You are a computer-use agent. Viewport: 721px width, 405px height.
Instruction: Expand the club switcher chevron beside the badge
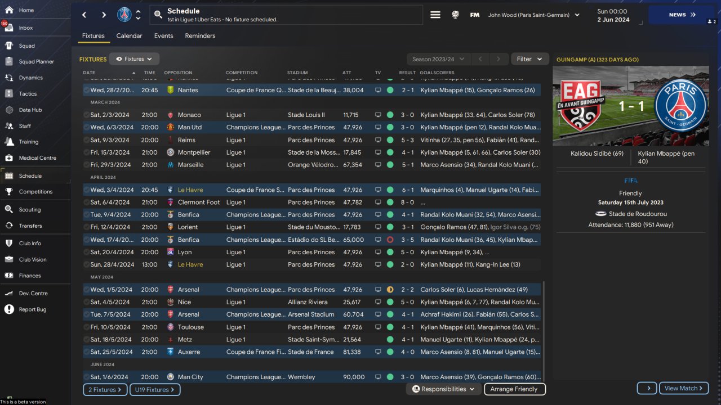(x=139, y=15)
